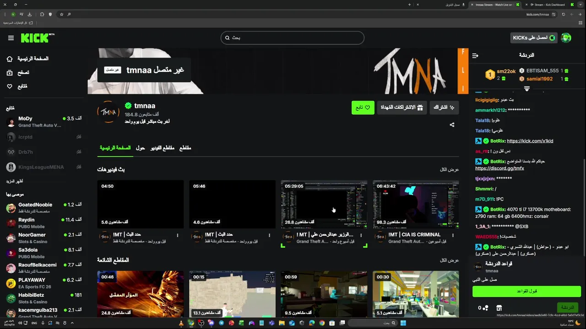Open the 04:50 video thumbnail
Viewport: 586px width, 329px height.
click(x=140, y=204)
